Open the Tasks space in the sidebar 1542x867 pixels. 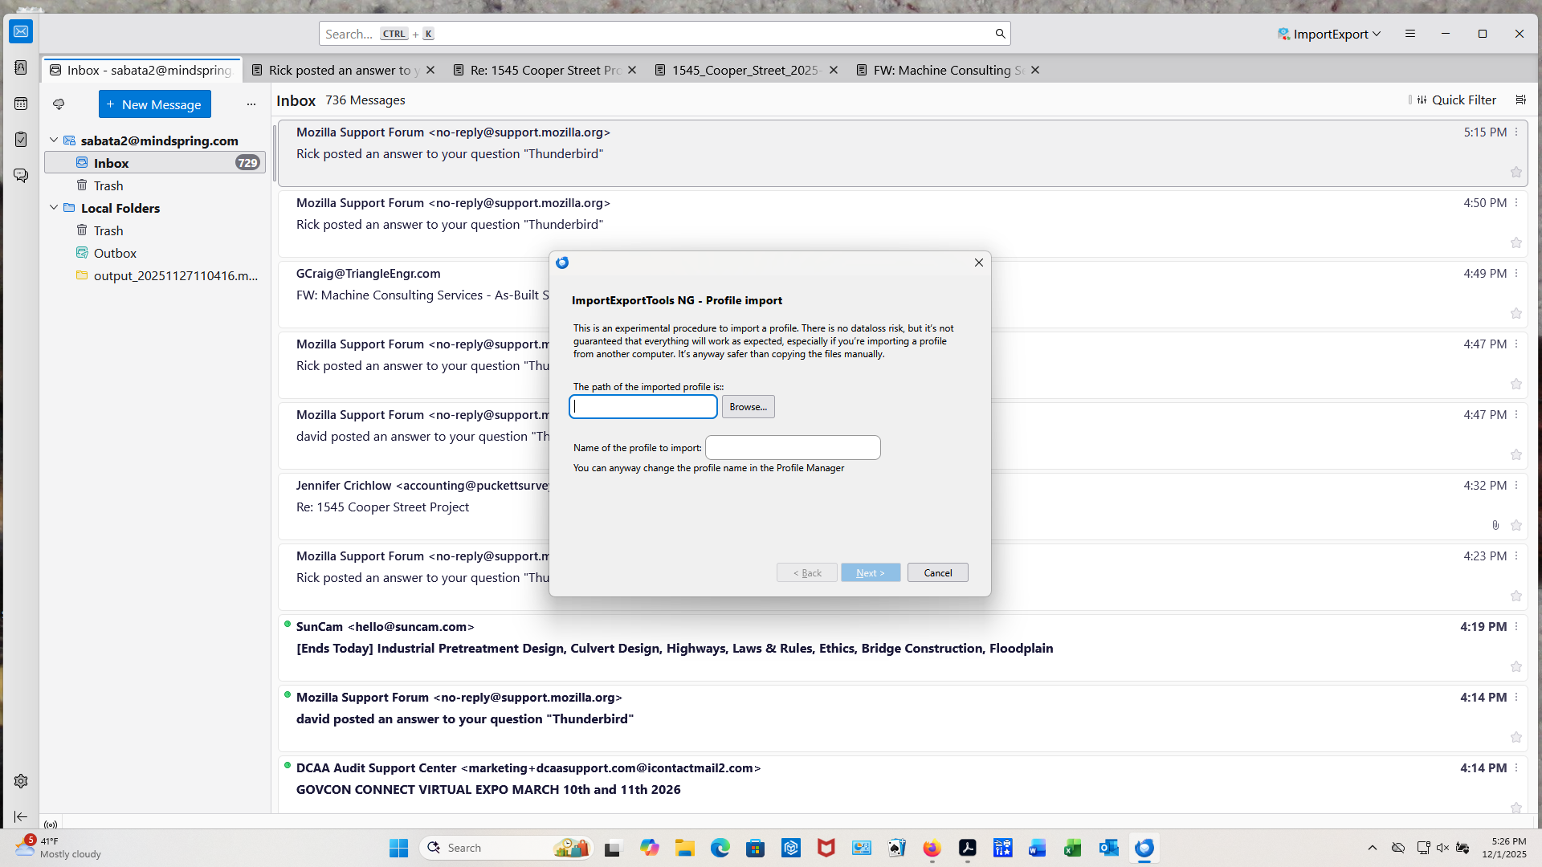tap(21, 140)
